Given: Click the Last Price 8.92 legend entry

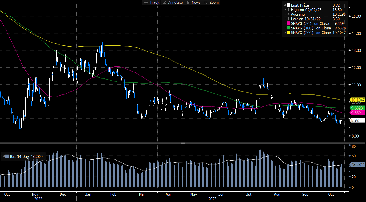Looking at the screenshot, I should click(x=300, y=5).
